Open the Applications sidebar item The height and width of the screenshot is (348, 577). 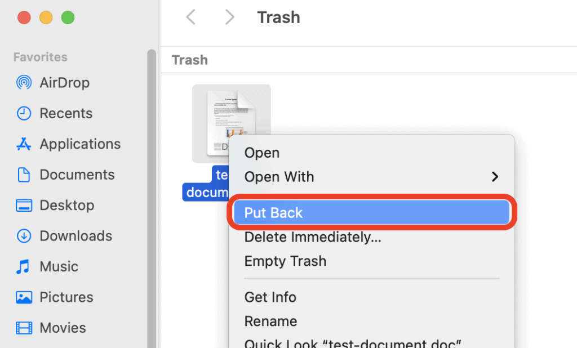point(79,144)
